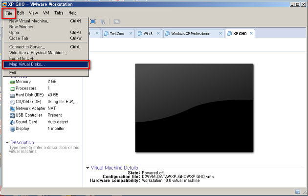
Task: Click VM icon on Windows XP Professional tab
Action: coord(167,34)
